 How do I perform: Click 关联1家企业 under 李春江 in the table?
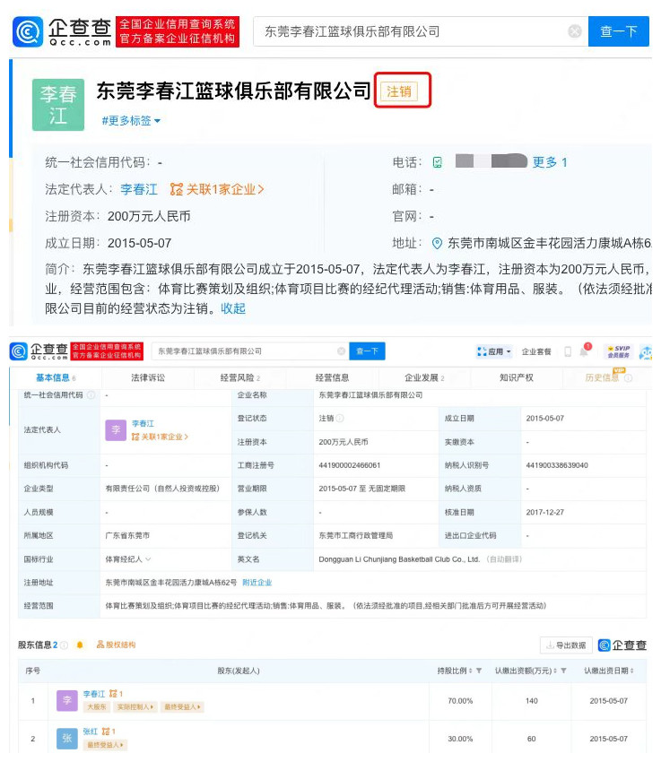point(160,437)
